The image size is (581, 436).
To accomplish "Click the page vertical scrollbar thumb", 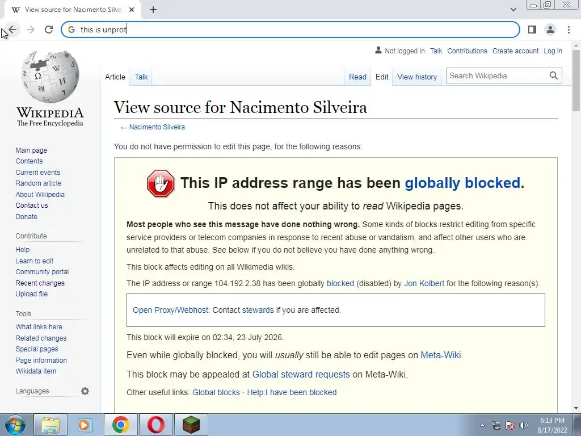I will (x=576, y=79).
